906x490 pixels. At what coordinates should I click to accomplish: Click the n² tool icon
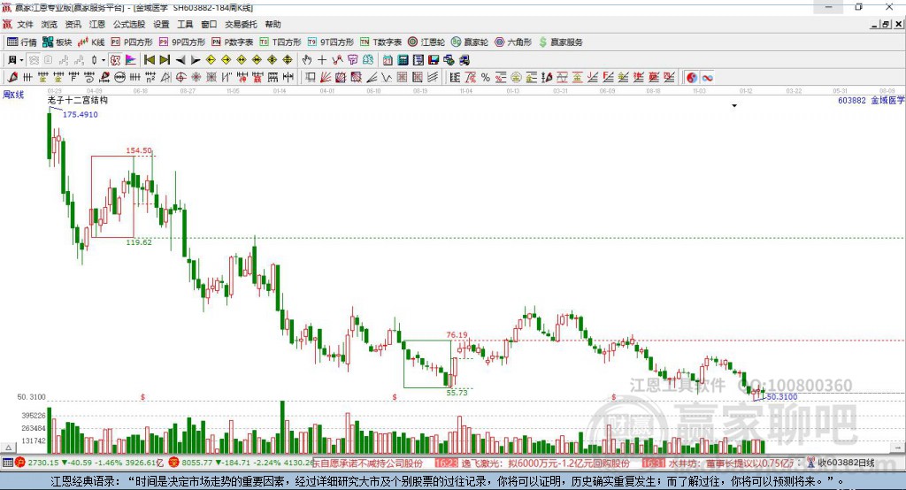click(x=150, y=78)
